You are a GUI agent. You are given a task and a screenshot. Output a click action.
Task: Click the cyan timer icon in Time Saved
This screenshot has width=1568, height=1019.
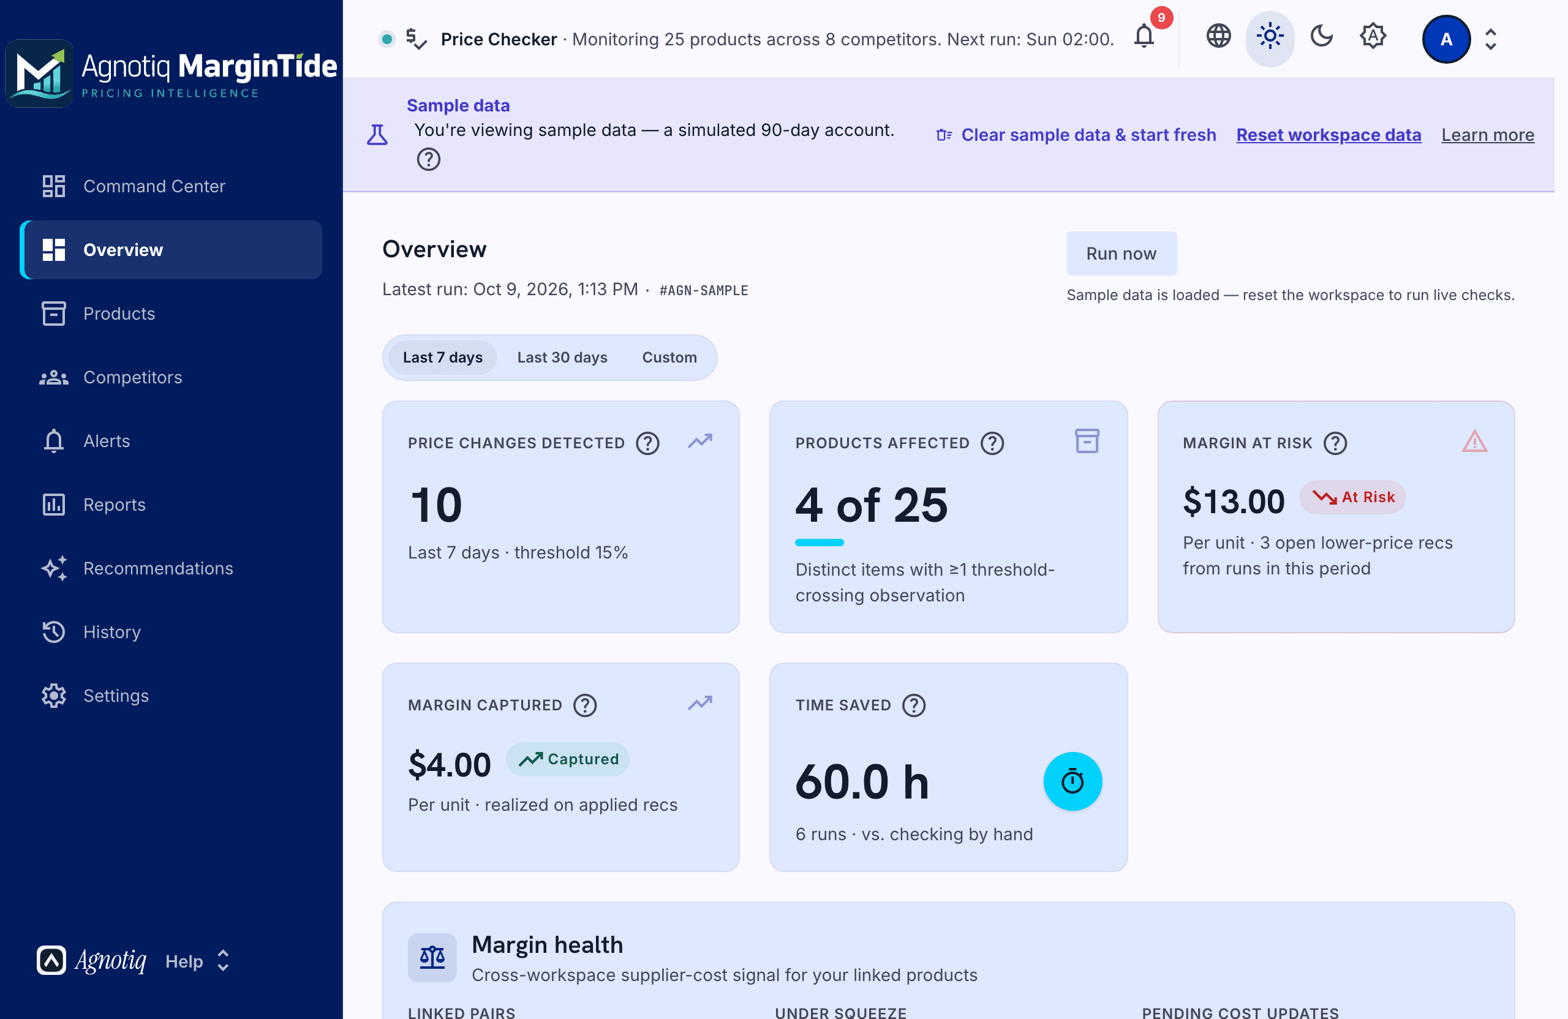point(1072,781)
